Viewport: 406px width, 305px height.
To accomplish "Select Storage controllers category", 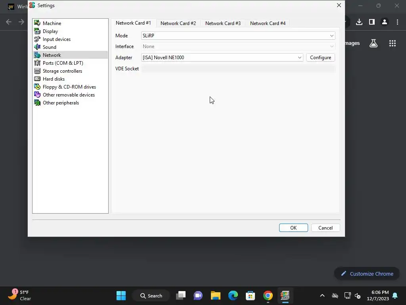I will tap(70, 71).
